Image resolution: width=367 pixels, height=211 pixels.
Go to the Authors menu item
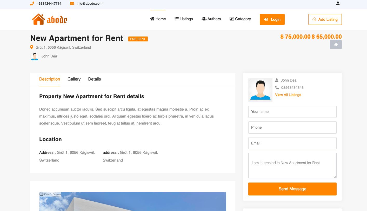point(211,19)
